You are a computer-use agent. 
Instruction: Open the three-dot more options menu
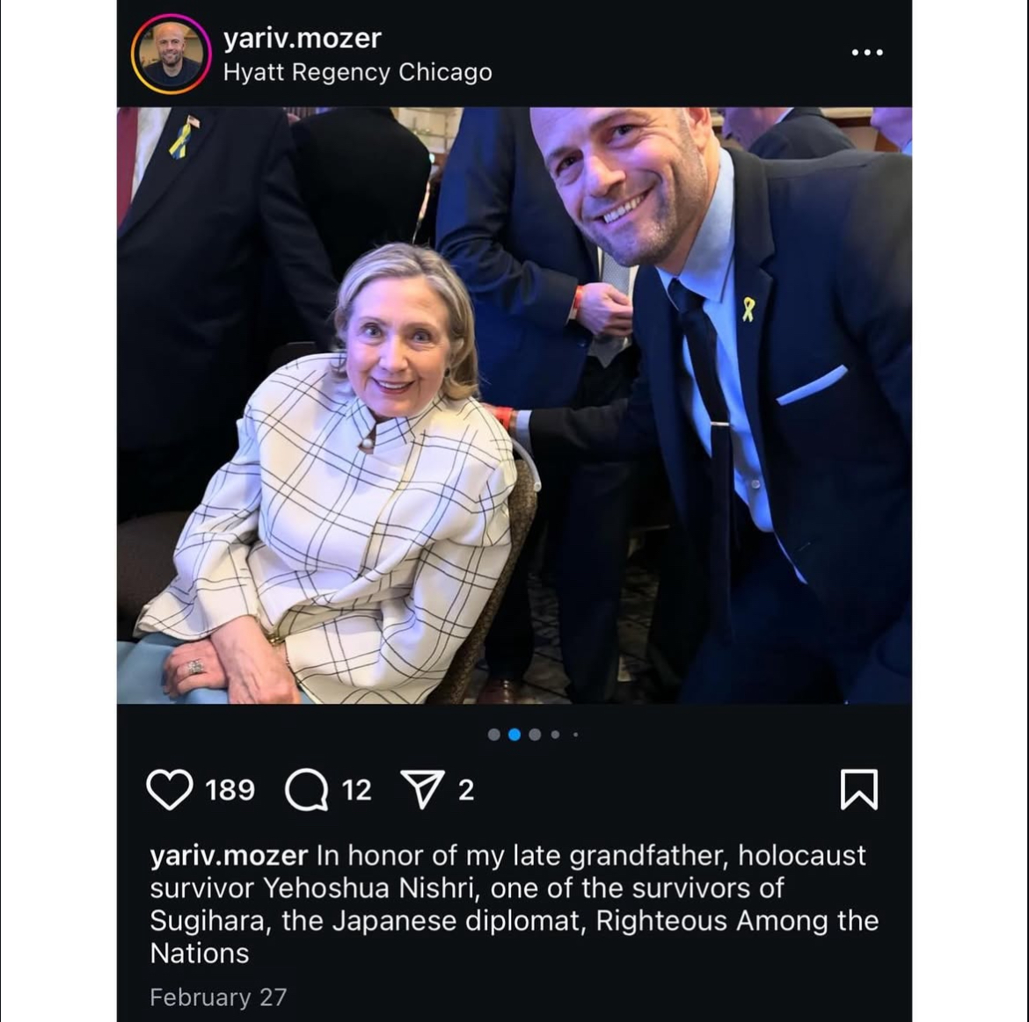[867, 53]
